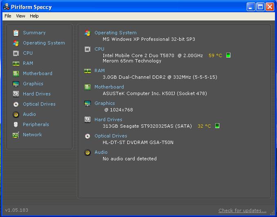Click the 32 °C hard drive temperature value

tap(204, 126)
